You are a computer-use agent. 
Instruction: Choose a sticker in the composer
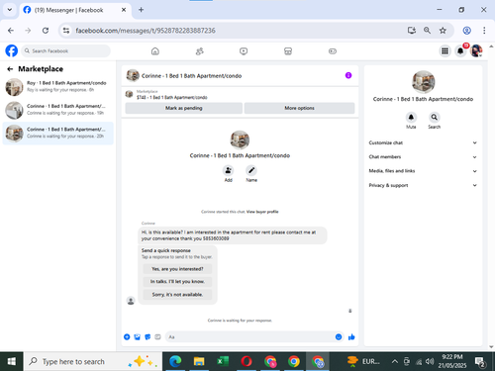pos(148,336)
